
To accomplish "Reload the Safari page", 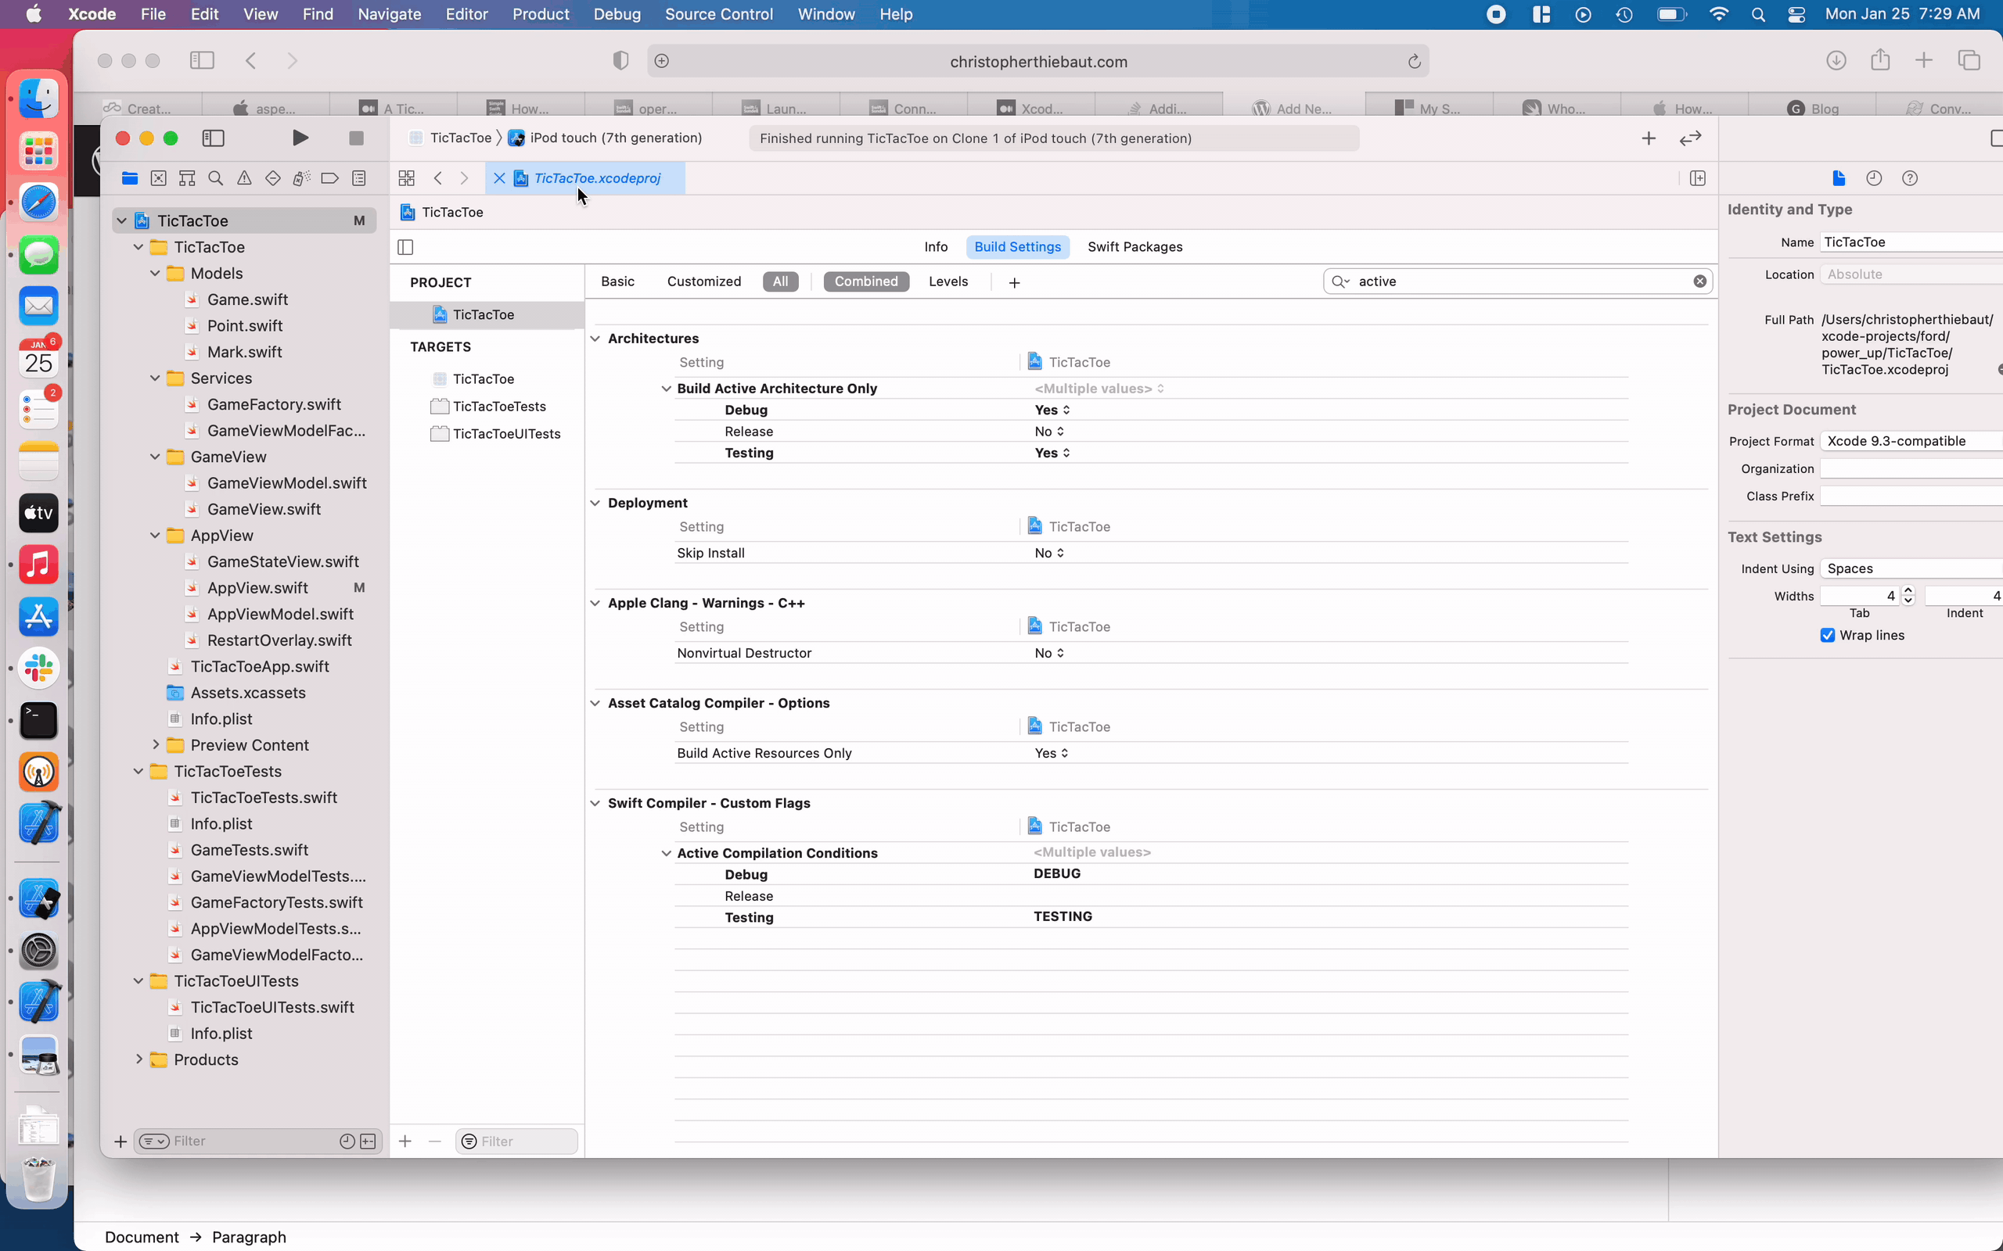I will point(1415,61).
